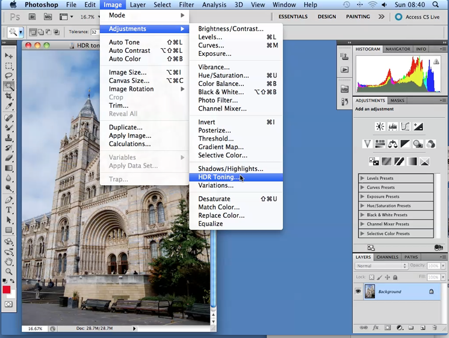This screenshot has width=449, height=338.
Task: Switch to the Masks tab
Action: point(397,100)
